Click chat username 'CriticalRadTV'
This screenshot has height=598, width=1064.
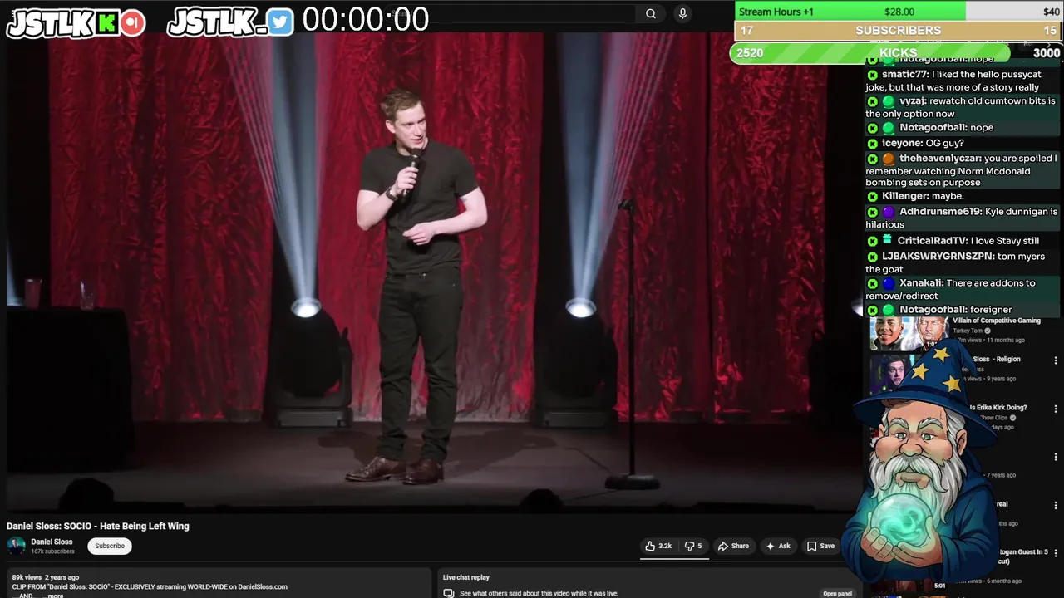click(933, 241)
